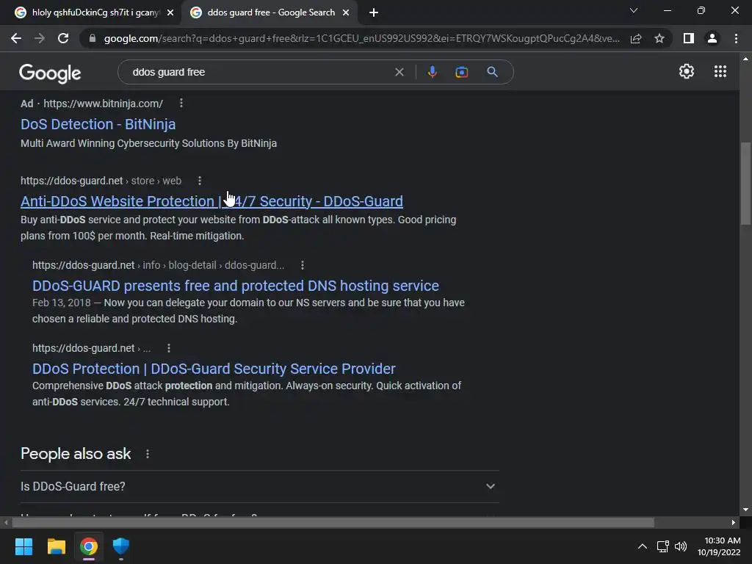Viewport: 752px width, 564px height.
Task: Click the browser forward arrow
Action: tap(40, 38)
